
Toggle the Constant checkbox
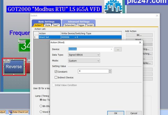pyautogui.click(x=56, y=72)
